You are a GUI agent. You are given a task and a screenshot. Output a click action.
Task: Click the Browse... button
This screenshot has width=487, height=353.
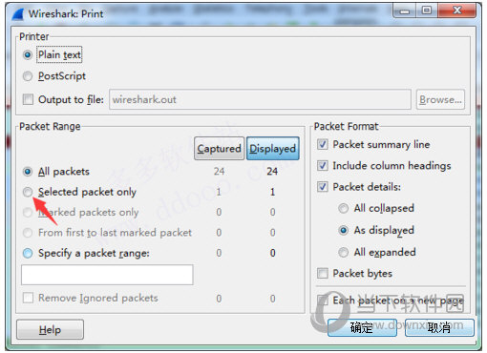[x=440, y=99]
